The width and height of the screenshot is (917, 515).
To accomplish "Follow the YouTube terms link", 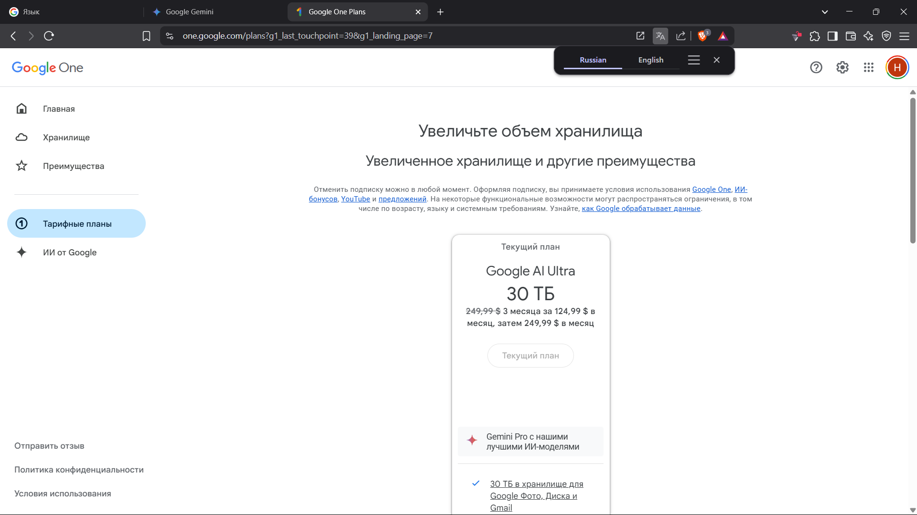I will 356,199.
